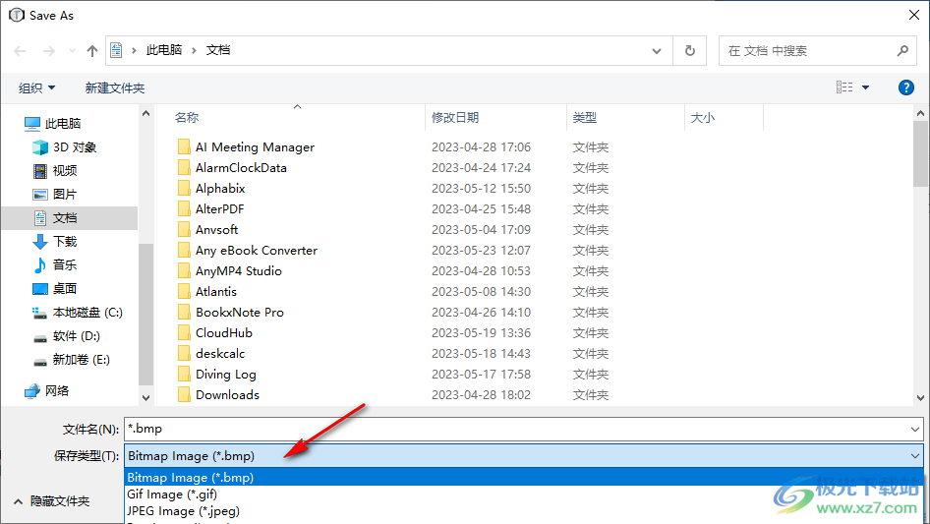Collapse folders with 隐藏文件夹
Image resolution: width=930 pixels, height=524 pixels.
pos(51,501)
